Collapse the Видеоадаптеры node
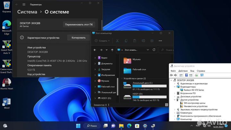This screenshot has height=130, width=231. point(174,87)
